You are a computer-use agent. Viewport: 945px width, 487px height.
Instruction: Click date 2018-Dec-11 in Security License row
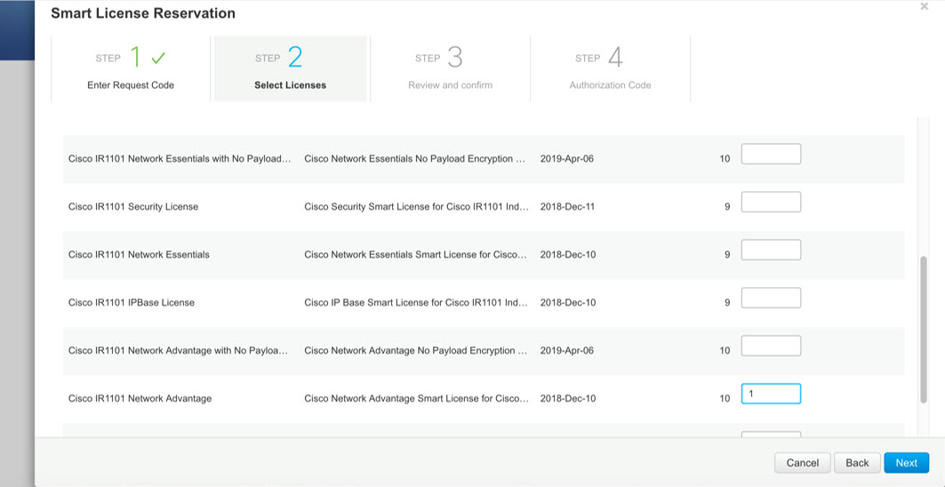(x=568, y=207)
